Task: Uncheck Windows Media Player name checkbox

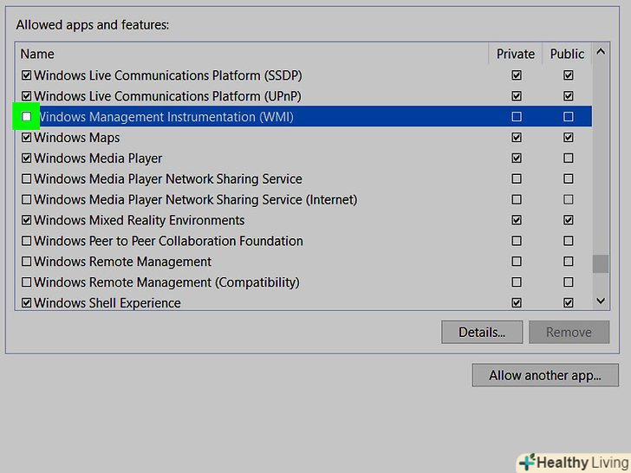Action: (26, 158)
